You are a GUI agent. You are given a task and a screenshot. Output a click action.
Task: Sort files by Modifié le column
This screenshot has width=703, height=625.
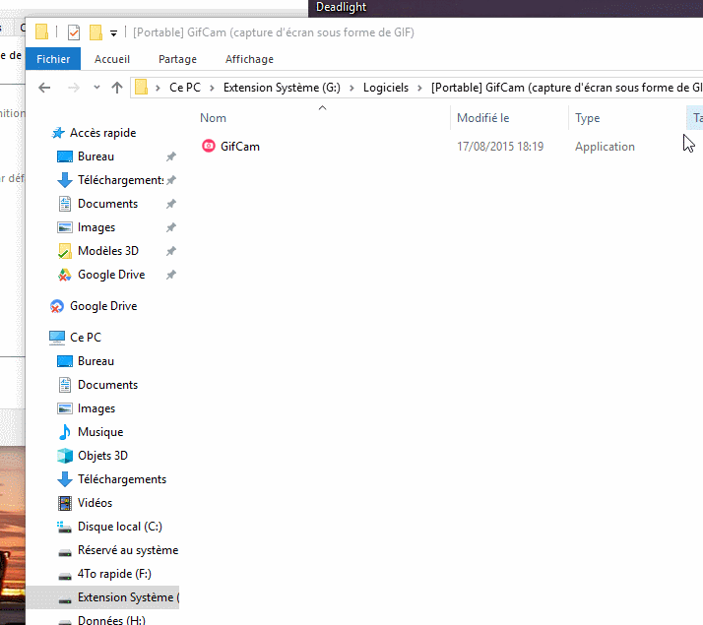[x=482, y=118]
